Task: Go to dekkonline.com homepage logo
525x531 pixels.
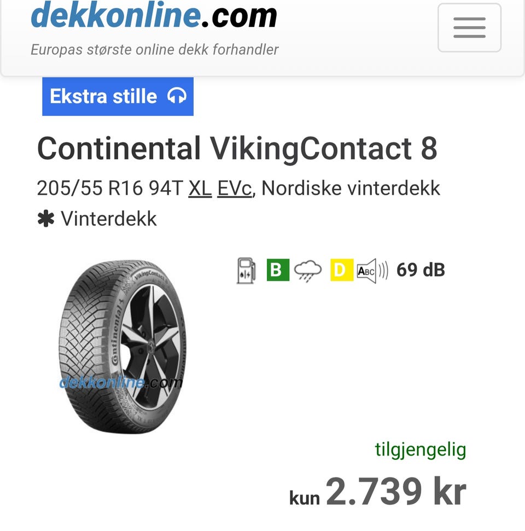Action: 154,15
